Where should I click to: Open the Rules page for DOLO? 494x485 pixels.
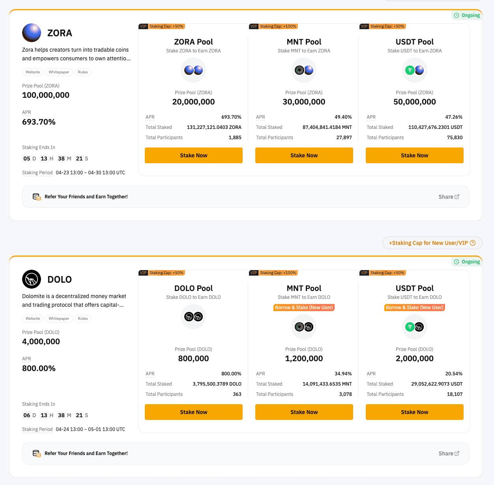pos(83,319)
